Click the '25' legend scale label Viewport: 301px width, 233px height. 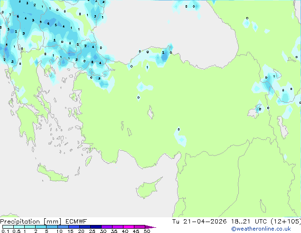92,231
